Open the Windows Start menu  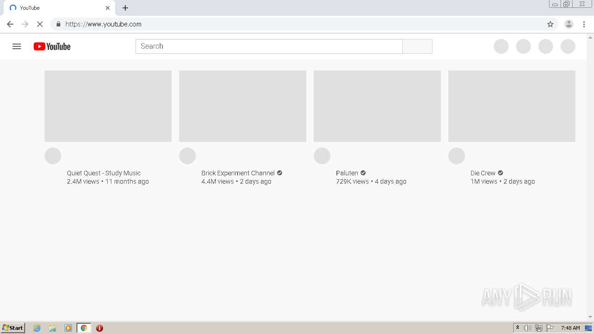pos(13,328)
